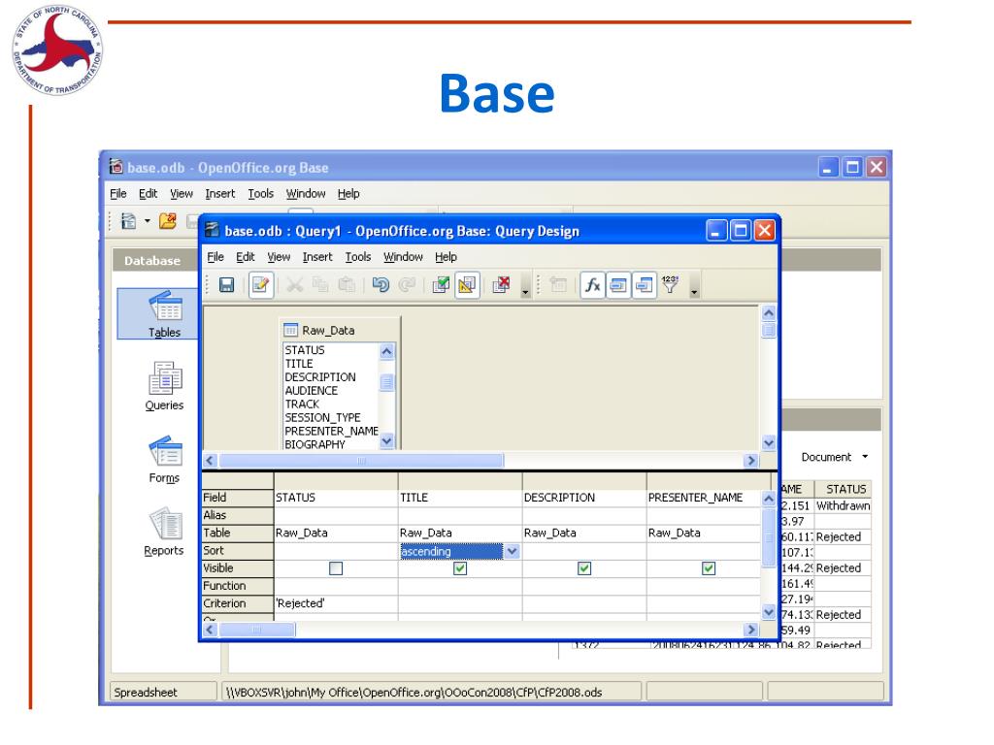Click the Raw_Data table title icon
Viewport: 994px width, 745px height.
(x=290, y=330)
